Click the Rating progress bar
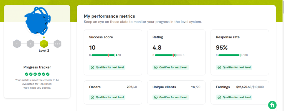 [168, 55]
